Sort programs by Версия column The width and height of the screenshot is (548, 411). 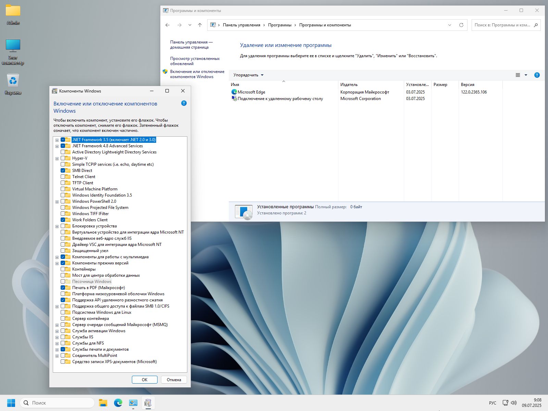pos(481,85)
